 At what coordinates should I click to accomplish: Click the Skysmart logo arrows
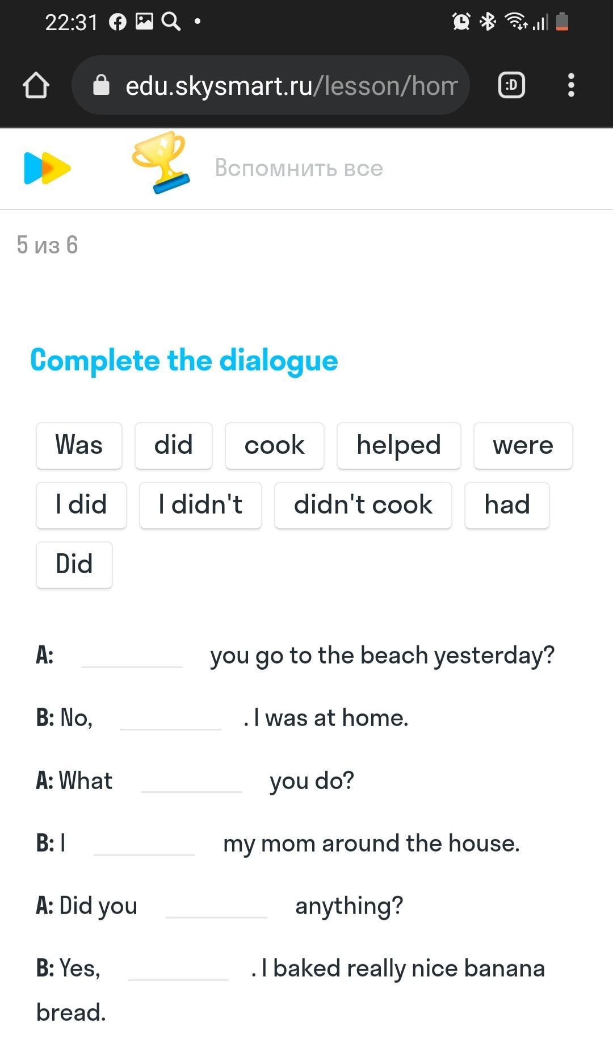pos(47,168)
